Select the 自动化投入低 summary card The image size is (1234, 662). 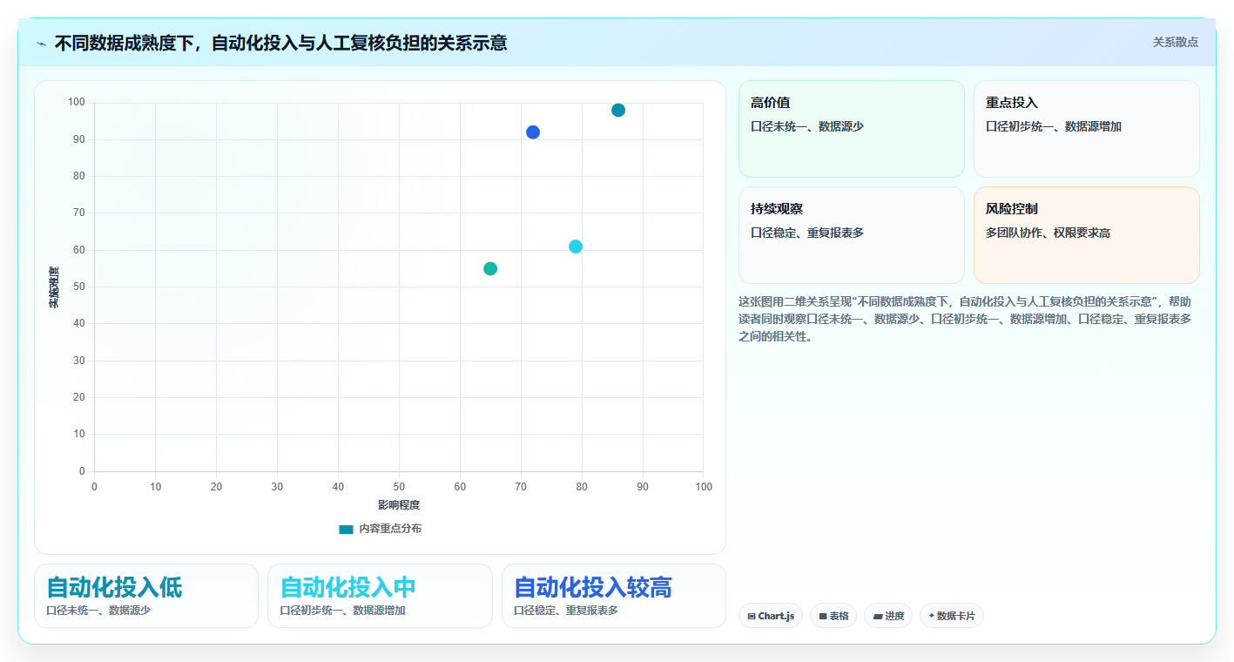click(146, 596)
